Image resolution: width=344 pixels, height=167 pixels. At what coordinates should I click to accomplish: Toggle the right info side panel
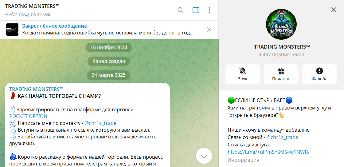click(196, 10)
